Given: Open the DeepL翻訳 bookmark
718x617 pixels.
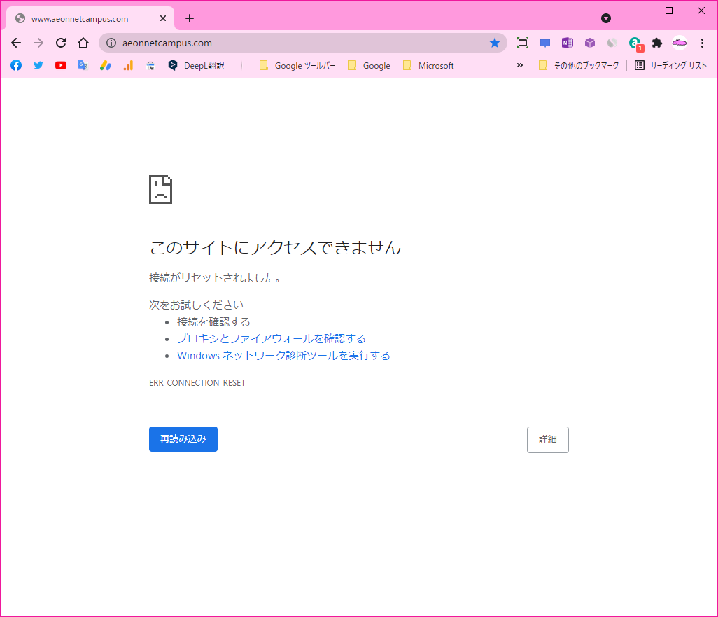Looking at the screenshot, I should (x=193, y=65).
